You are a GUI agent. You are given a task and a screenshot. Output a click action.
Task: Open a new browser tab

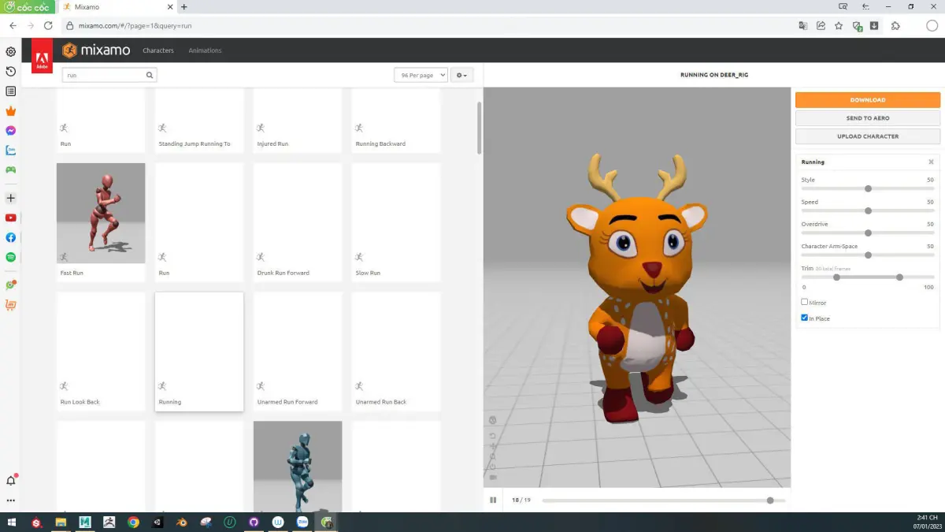(x=184, y=7)
